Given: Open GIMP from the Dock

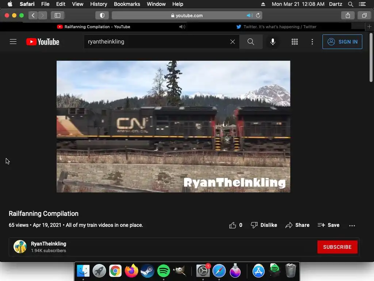Looking at the screenshot, I should tap(180, 271).
